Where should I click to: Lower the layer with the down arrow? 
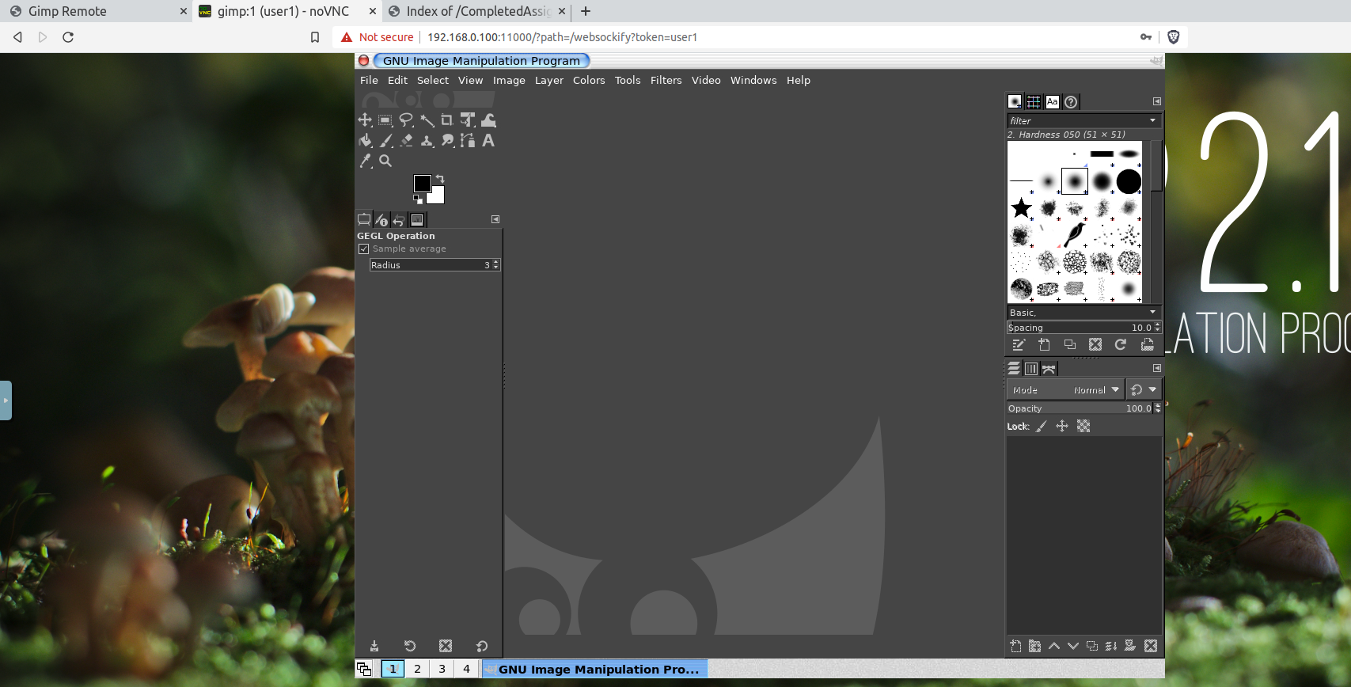[1073, 646]
